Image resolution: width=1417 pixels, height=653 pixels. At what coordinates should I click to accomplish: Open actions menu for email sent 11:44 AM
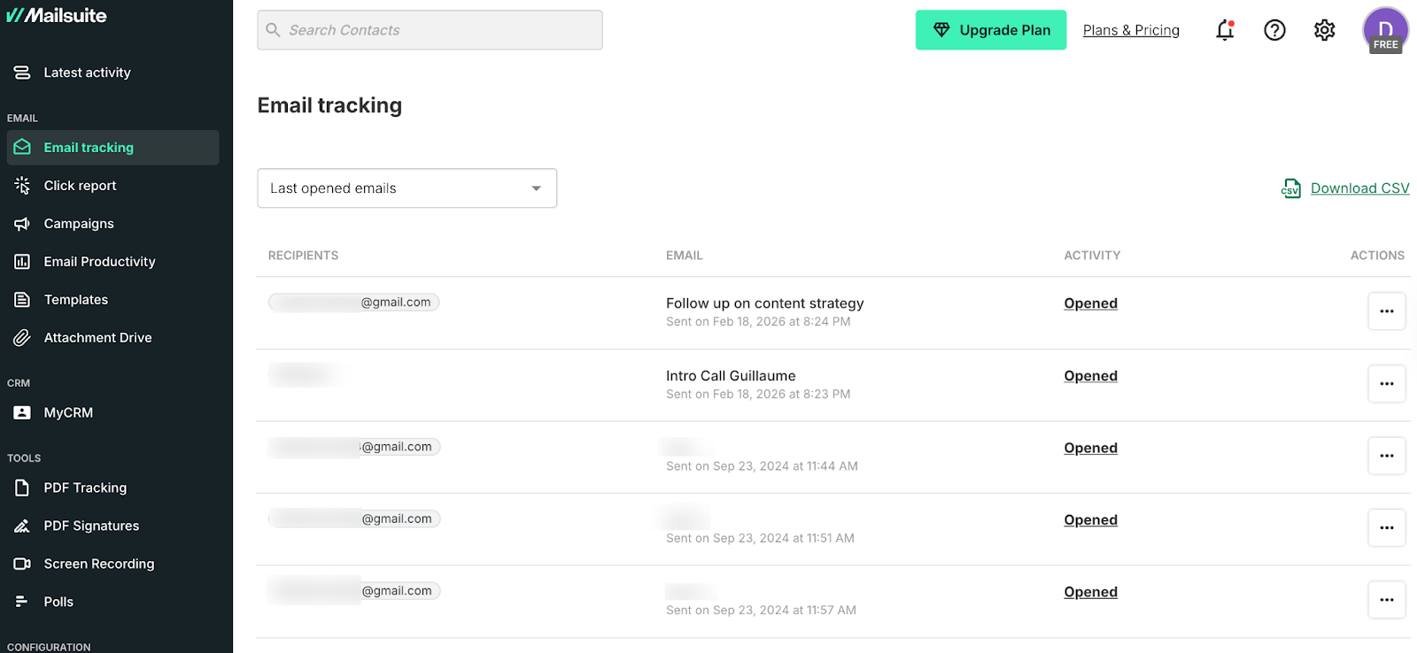1387,456
